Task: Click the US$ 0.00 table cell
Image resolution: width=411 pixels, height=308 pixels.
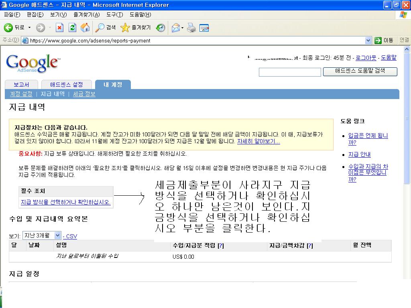Action: 183,257
